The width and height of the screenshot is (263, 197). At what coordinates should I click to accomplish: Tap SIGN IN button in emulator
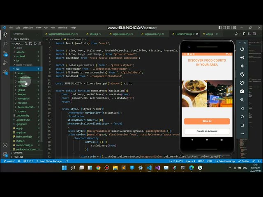tap(207, 121)
